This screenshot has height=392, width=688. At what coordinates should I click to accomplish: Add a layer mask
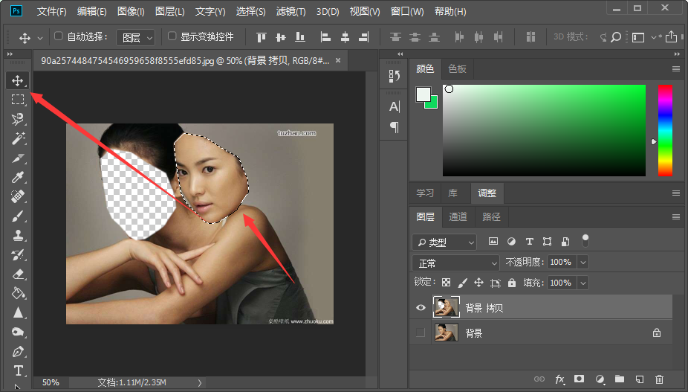tap(580, 379)
